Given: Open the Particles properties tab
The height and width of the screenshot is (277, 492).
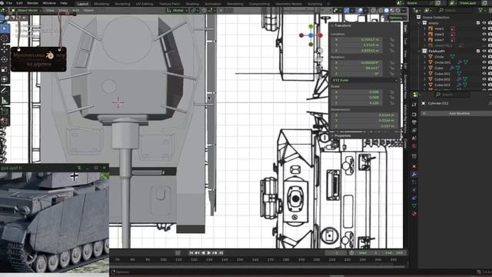Looking at the screenshot, I should pyautogui.click(x=414, y=182).
